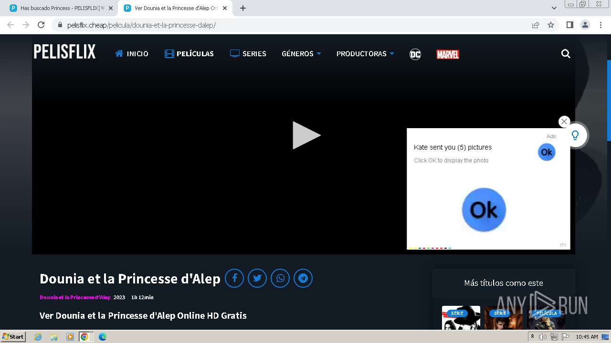Click 'Más títulos como este' heading

click(504, 283)
